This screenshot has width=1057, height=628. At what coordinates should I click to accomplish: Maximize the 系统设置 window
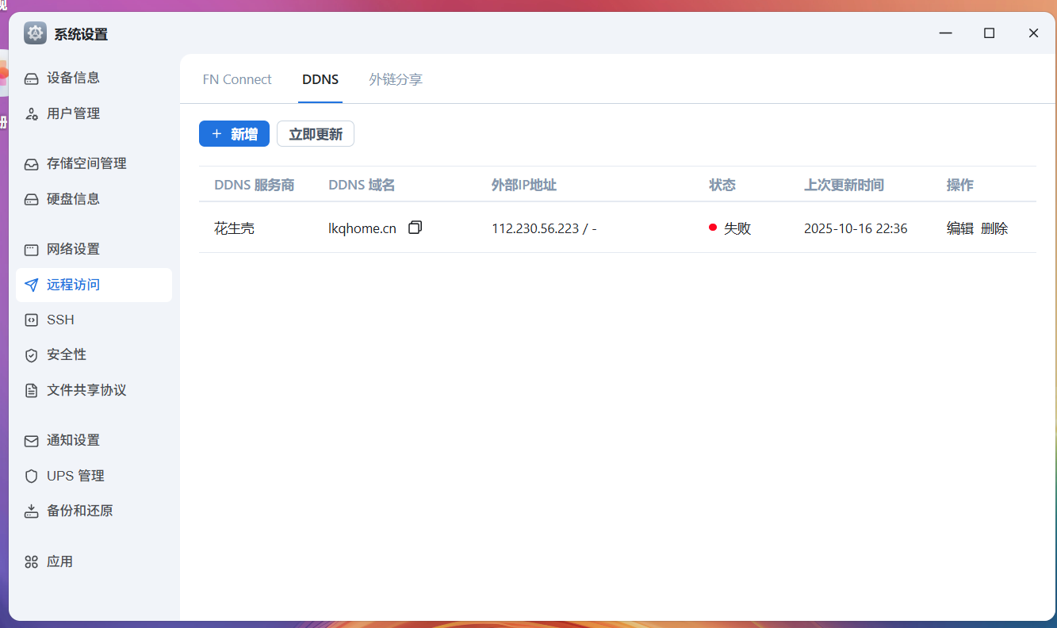[x=989, y=33]
